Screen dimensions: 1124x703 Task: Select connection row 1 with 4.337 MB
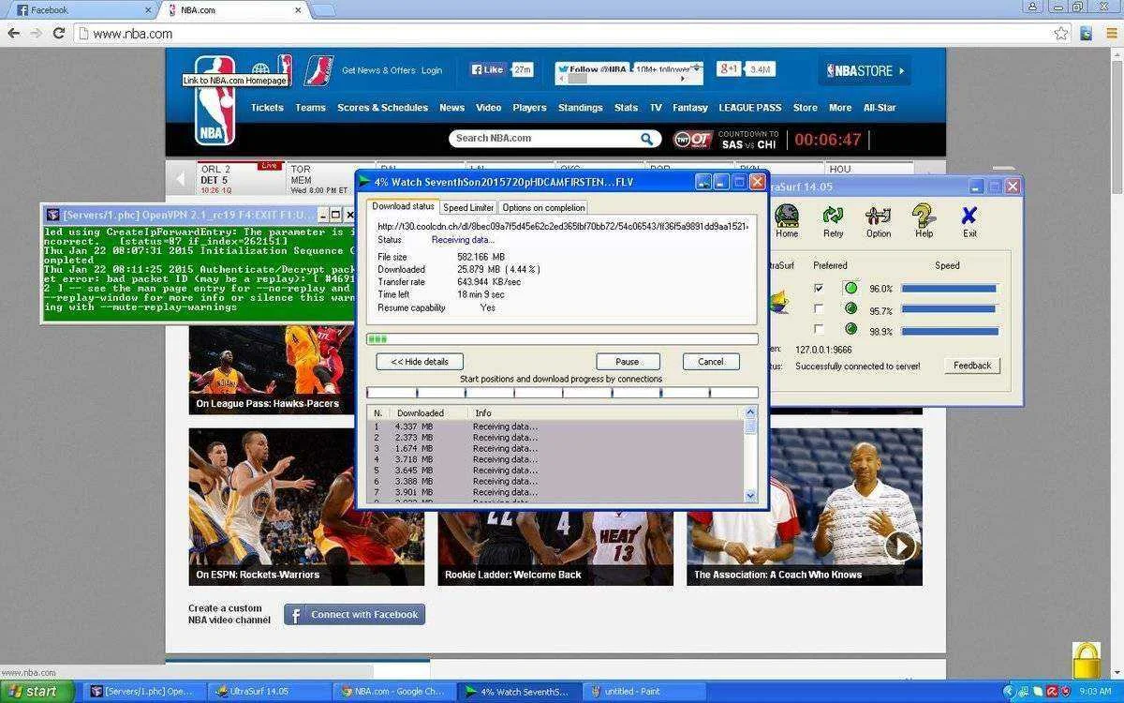pos(555,426)
